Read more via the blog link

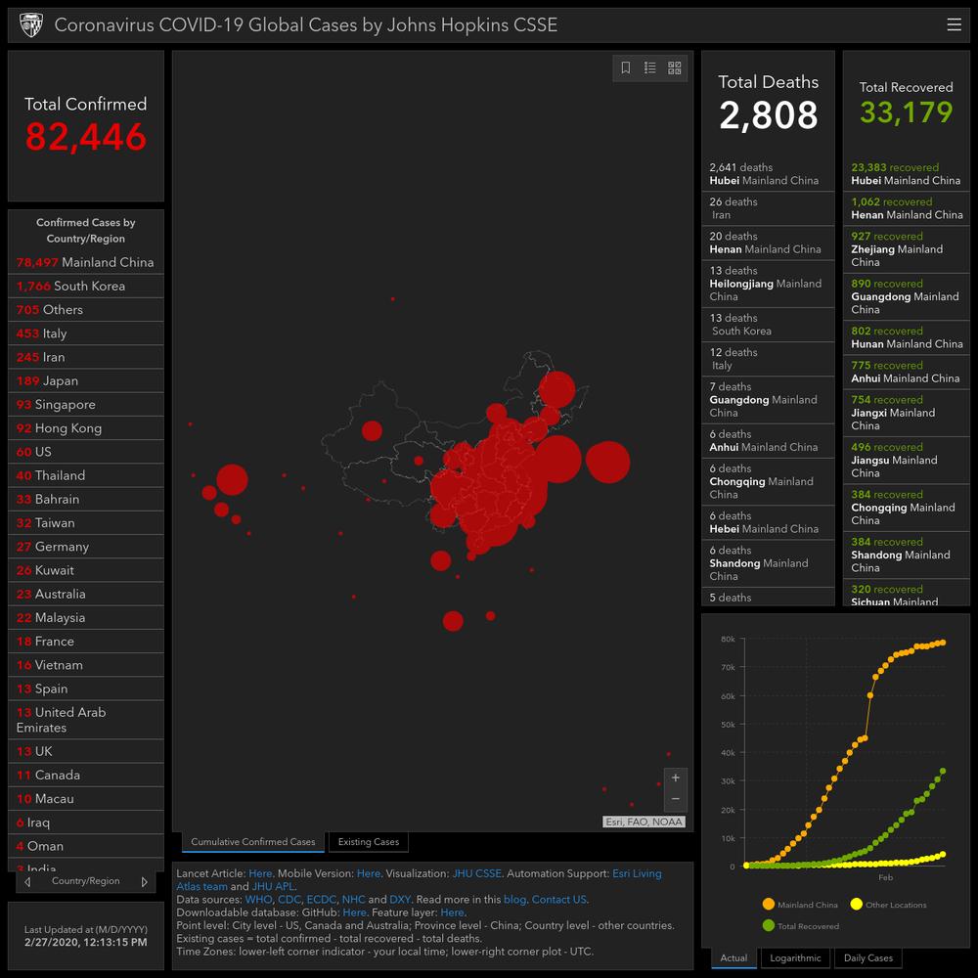pyautogui.click(x=514, y=900)
